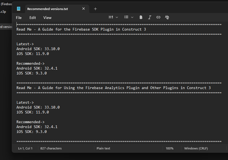Screen dimensions: 228x160
Task: Click the Plain text status entry
Action: pyautogui.click(x=103, y=148)
